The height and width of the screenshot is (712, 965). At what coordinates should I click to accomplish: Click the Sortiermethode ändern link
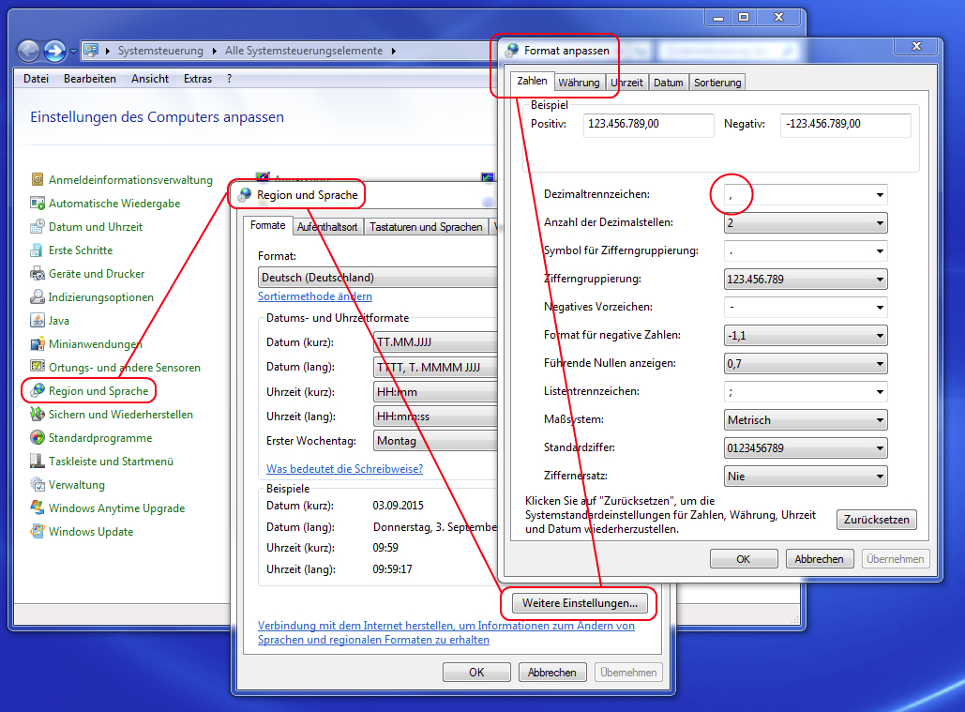pyautogui.click(x=315, y=296)
